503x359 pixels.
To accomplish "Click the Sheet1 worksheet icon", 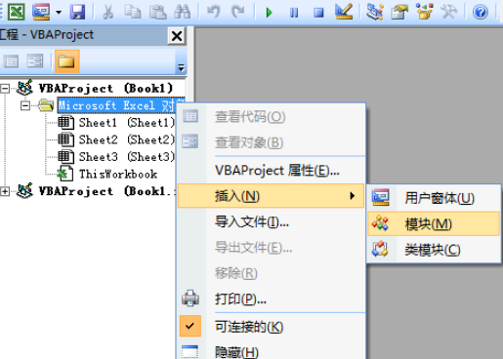I will 65,123.
